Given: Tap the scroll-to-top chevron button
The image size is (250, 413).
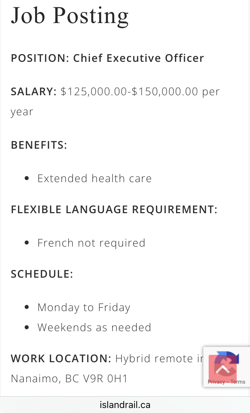Looking at the screenshot, I should tap(222, 369).
